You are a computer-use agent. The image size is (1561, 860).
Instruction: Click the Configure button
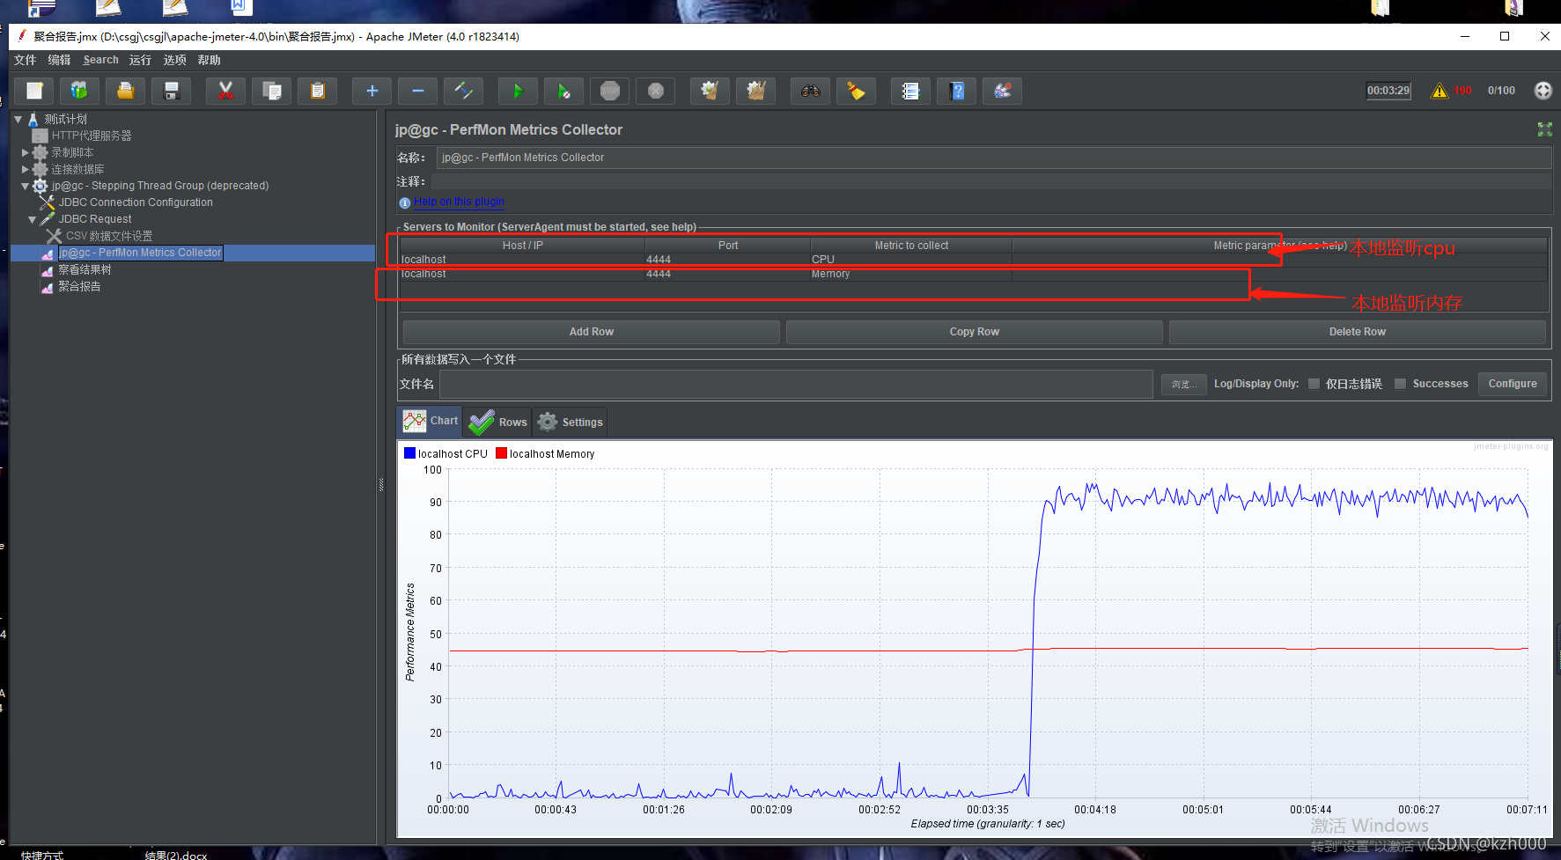coord(1512,384)
